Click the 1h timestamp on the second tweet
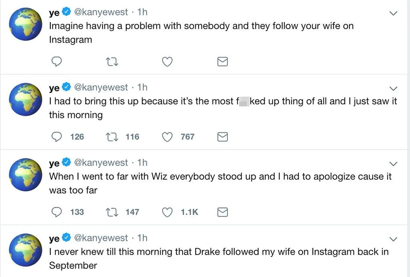This screenshot has height=277, width=410. [142, 87]
